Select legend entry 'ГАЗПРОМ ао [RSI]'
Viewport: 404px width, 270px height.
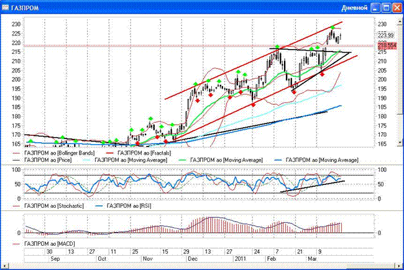129,206
